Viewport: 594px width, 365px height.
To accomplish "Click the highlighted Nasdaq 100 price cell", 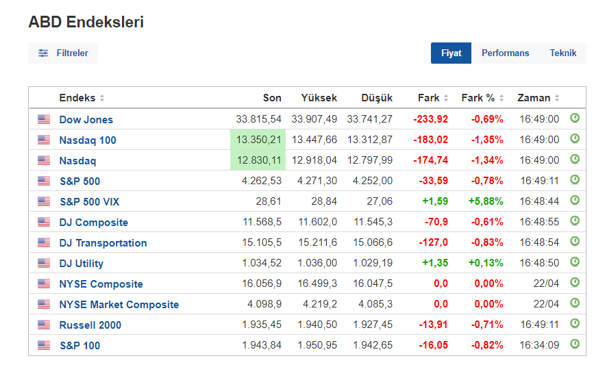I will pyautogui.click(x=258, y=140).
